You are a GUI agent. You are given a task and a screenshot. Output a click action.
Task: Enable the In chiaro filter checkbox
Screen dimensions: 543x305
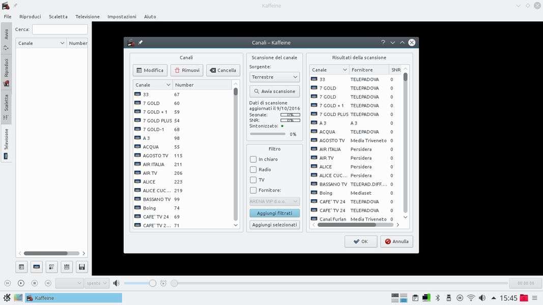click(253, 160)
